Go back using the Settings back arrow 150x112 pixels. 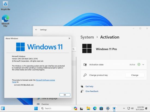pyautogui.click(x=36, y=30)
